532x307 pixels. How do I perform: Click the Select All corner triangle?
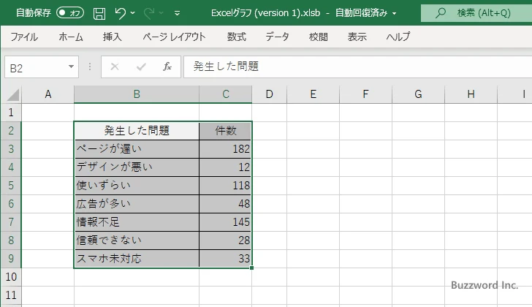click(13, 94)
